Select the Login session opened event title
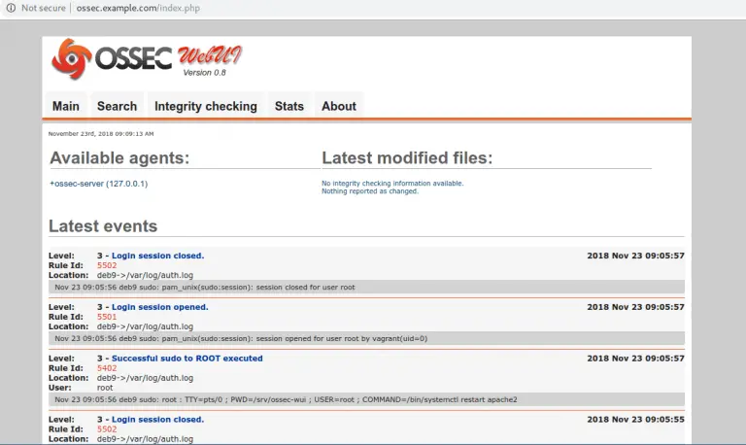Image resolution: width=746 pixels, height=445 pixels. pos(159,307)
